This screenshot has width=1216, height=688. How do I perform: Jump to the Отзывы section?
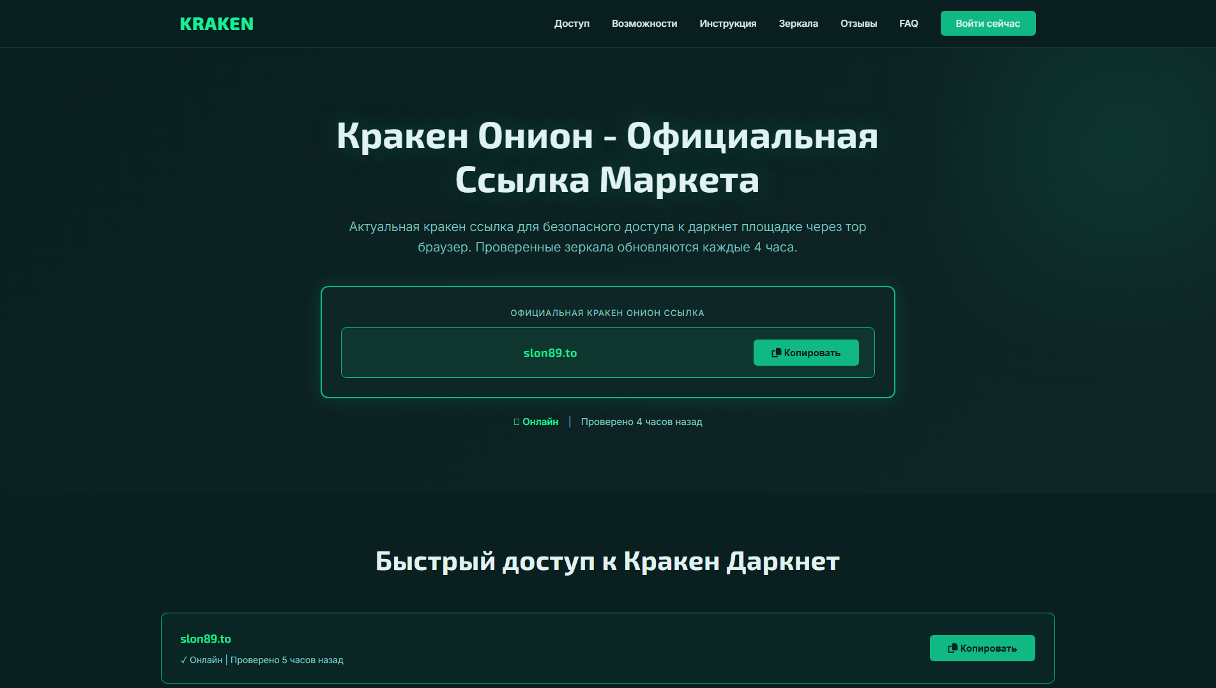tap(858, 24)
